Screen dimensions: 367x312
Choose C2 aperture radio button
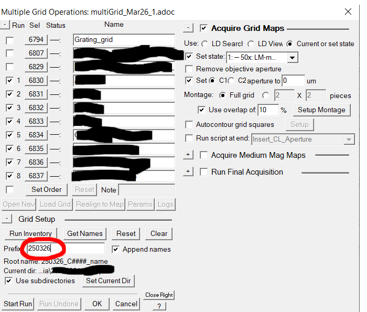pyautogui.click(x=231, y=81)
